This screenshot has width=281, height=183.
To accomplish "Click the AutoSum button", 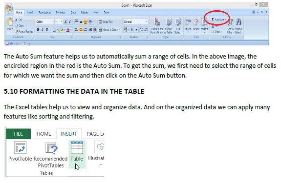I will (218, 20).
